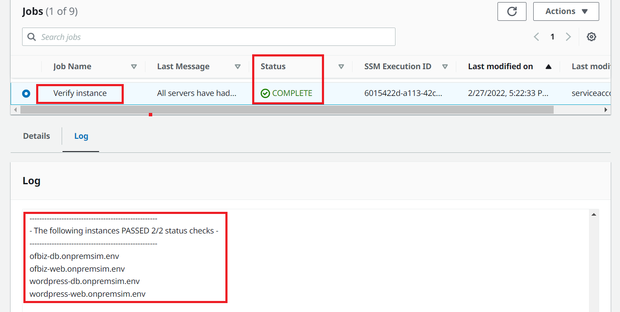Click the wordpress-web.onpremsim.env log line
Viewport: 620px width, 312px height.
click(88, 294)
